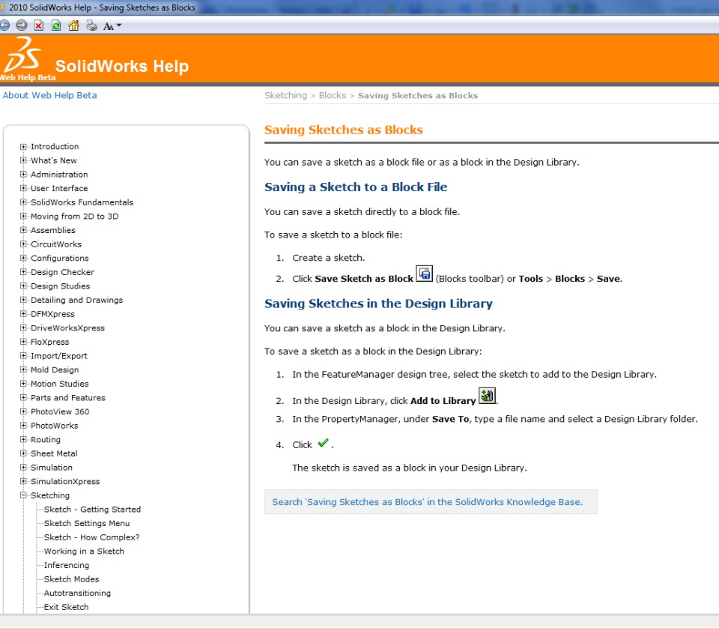Open the Sketch Settings Menu topic
Screen dimensions: 719x628
(87, 523)
